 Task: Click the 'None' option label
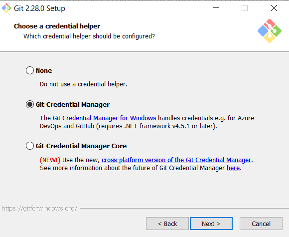pyautogui.click(x=44, y=71)
